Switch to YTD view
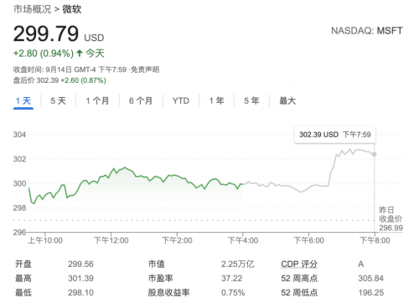 pos(181,100)
